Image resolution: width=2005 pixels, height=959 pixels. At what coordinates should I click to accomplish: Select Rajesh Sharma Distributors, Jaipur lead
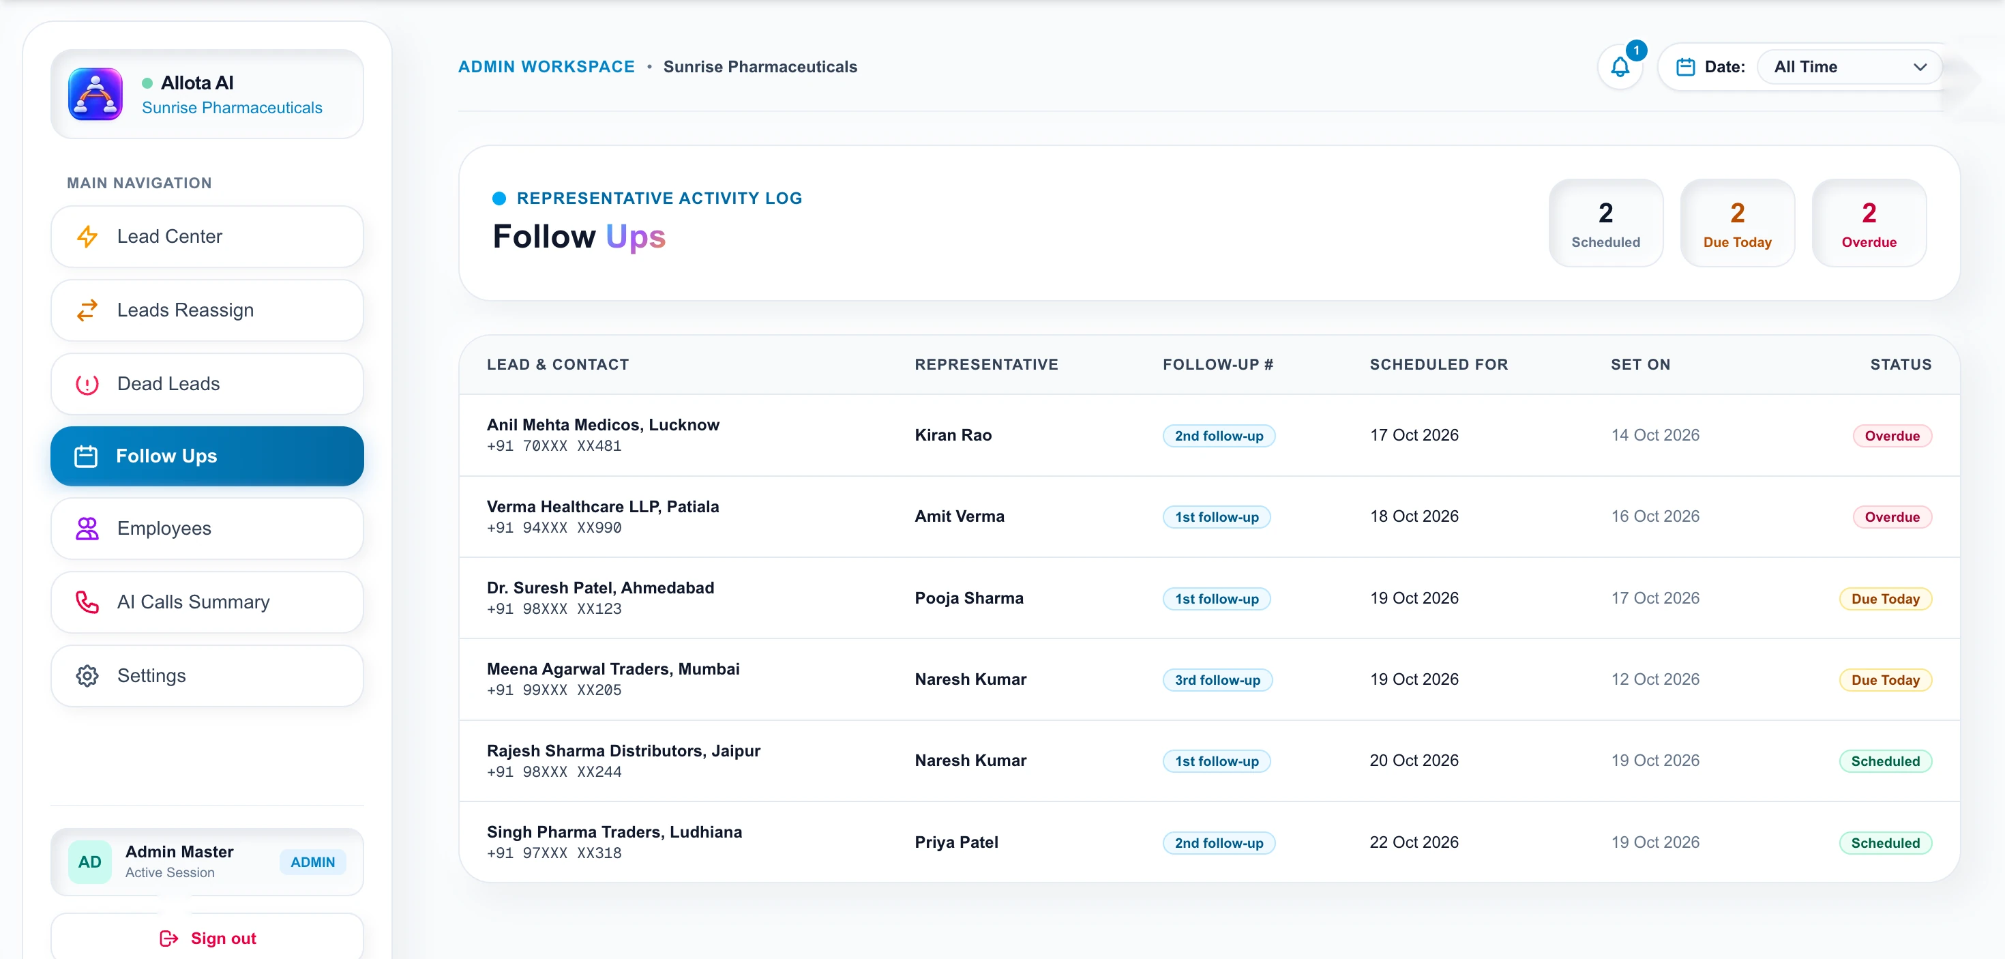[623, 751]
